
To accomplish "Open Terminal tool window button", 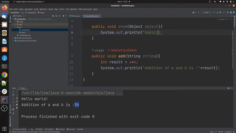I will point(60,129).
